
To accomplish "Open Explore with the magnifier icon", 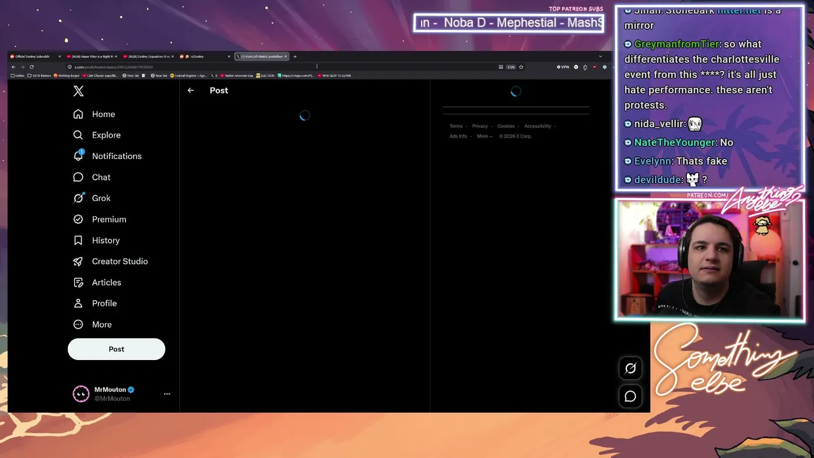I will (x=97, y=135).
